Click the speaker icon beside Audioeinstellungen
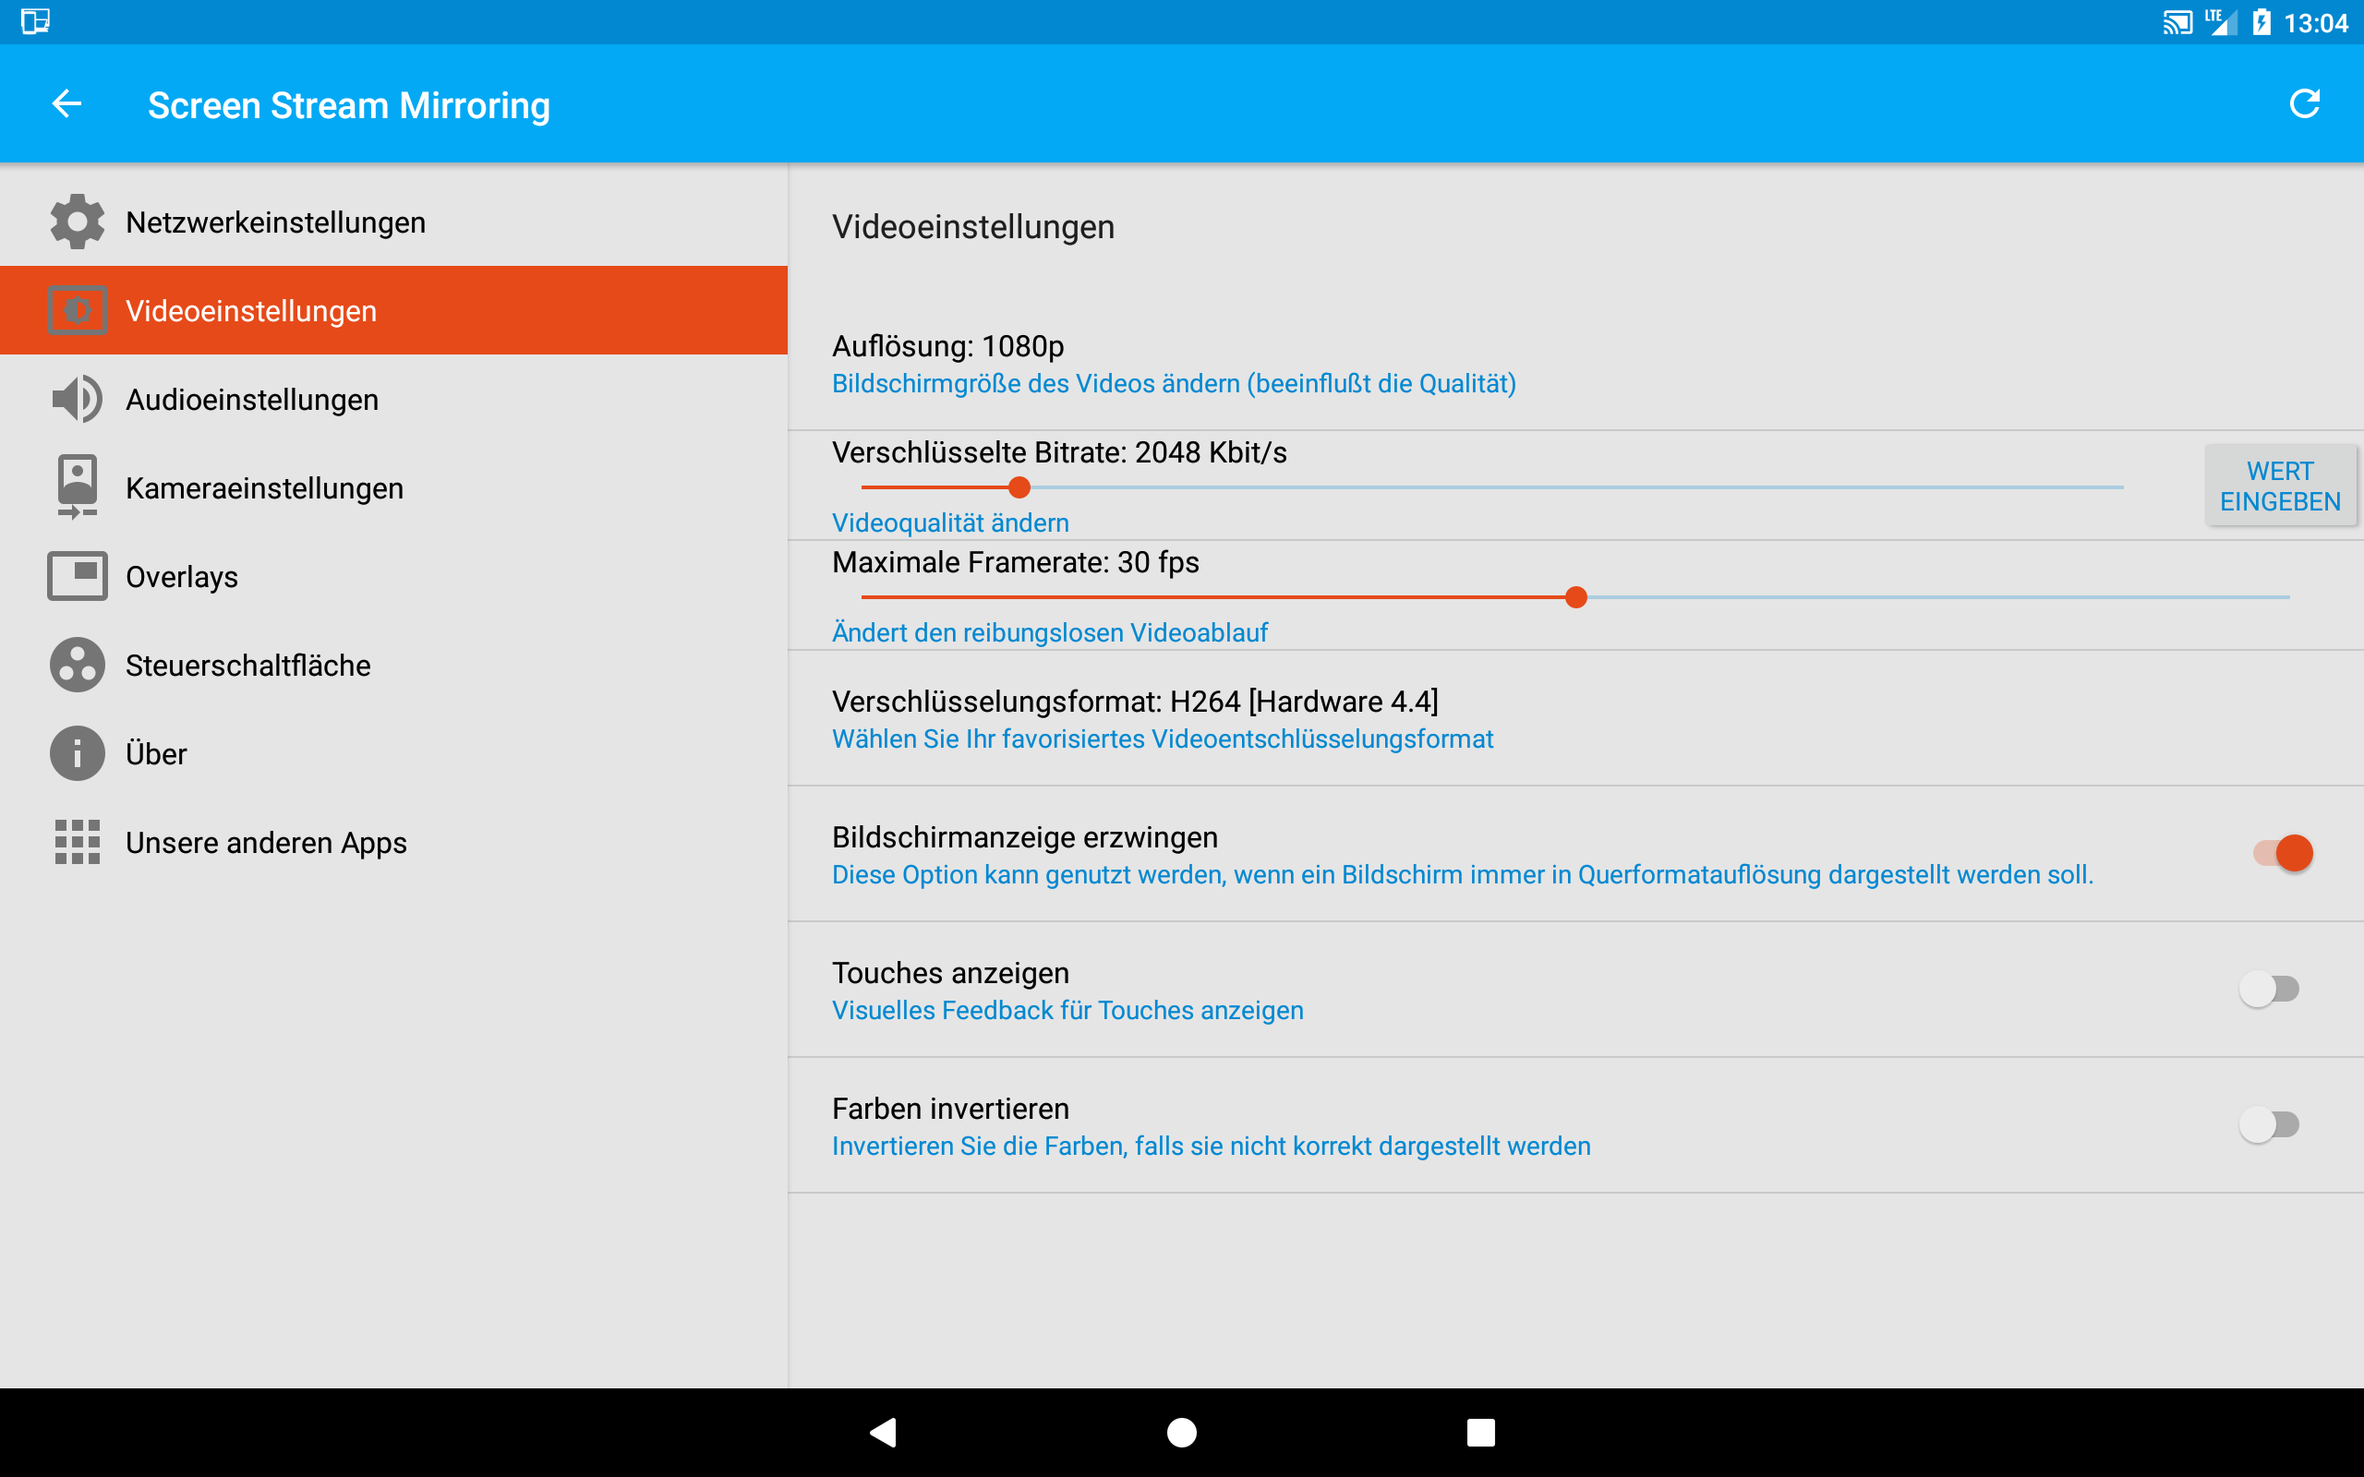This screenshot has height=1477, width=2364. click(78, 399)
